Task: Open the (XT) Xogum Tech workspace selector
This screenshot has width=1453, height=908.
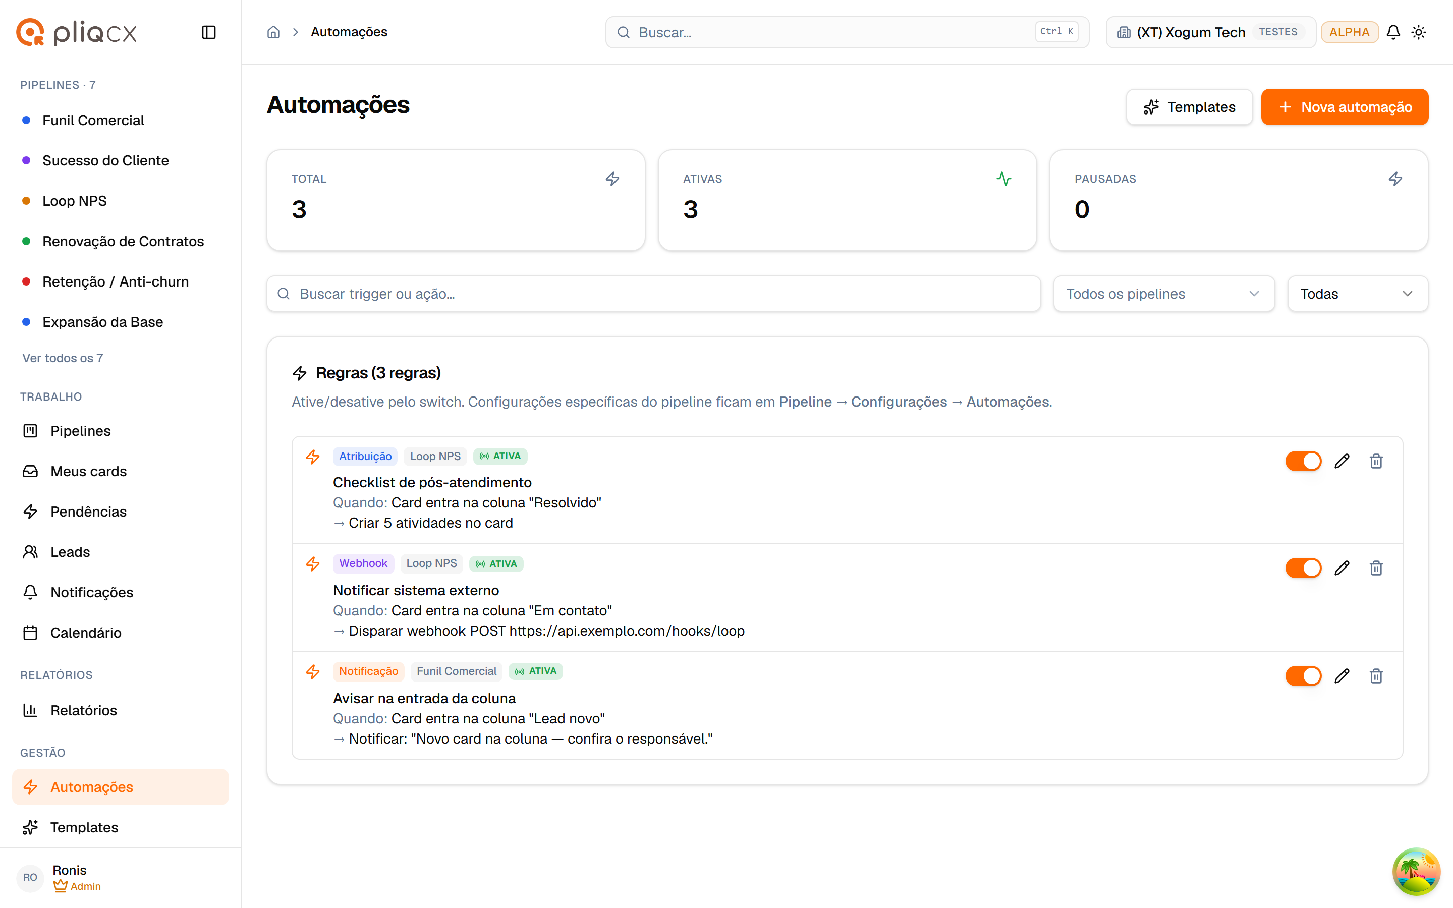Action: 1210,32
